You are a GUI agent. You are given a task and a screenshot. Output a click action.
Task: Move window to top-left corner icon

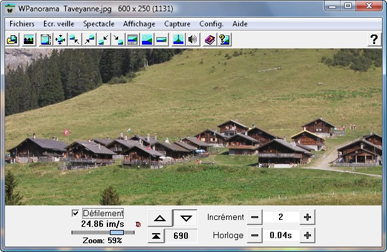pos(75,40)
